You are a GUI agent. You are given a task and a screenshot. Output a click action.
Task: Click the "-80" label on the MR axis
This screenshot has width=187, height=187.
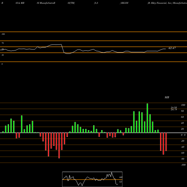tap(183, 159)
